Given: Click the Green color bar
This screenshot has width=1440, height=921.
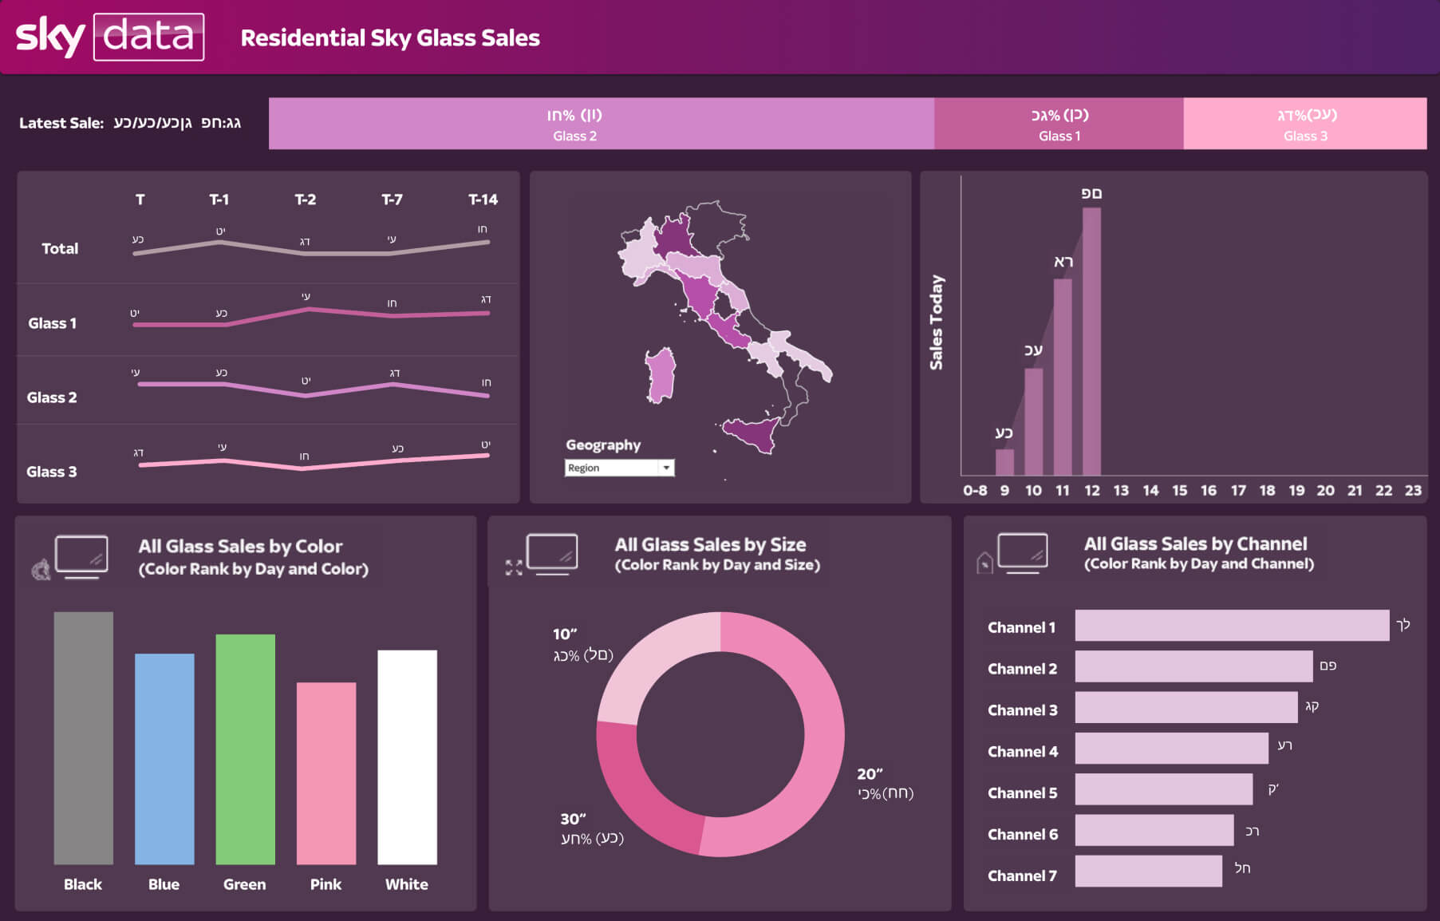Looking at the screenshot, I should pos(246,749).
